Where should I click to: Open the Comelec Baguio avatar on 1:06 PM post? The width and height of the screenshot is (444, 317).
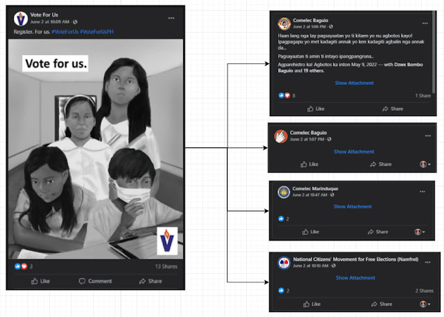coord(284,24)
